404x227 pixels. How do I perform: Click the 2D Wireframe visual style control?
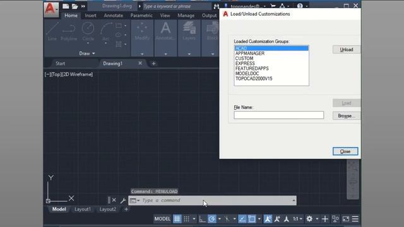pyautogui.click(x=77, y=74)
